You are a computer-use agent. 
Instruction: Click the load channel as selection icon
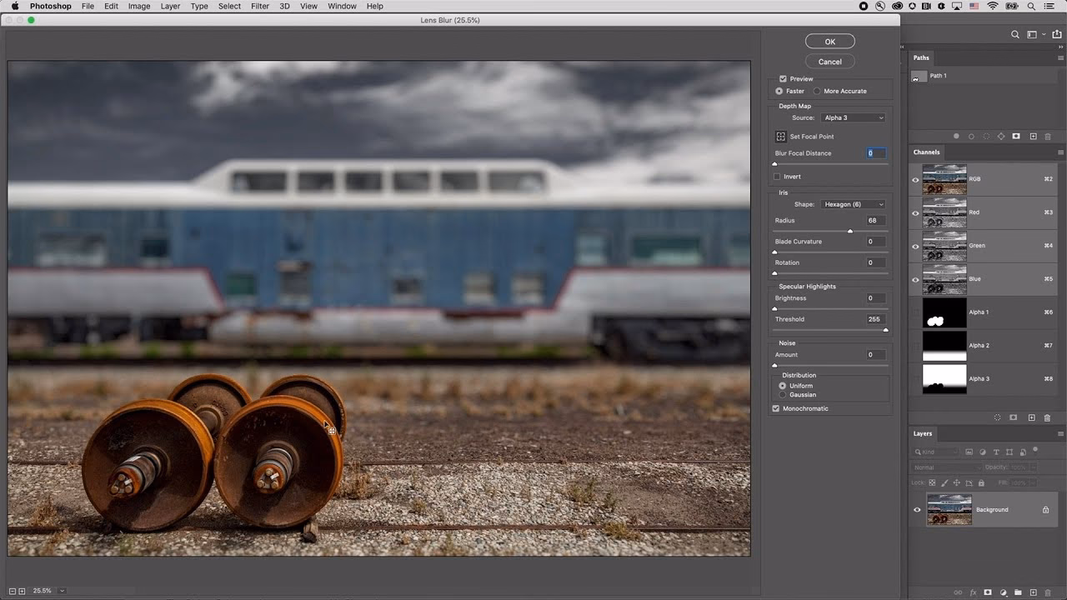point(998,417)
